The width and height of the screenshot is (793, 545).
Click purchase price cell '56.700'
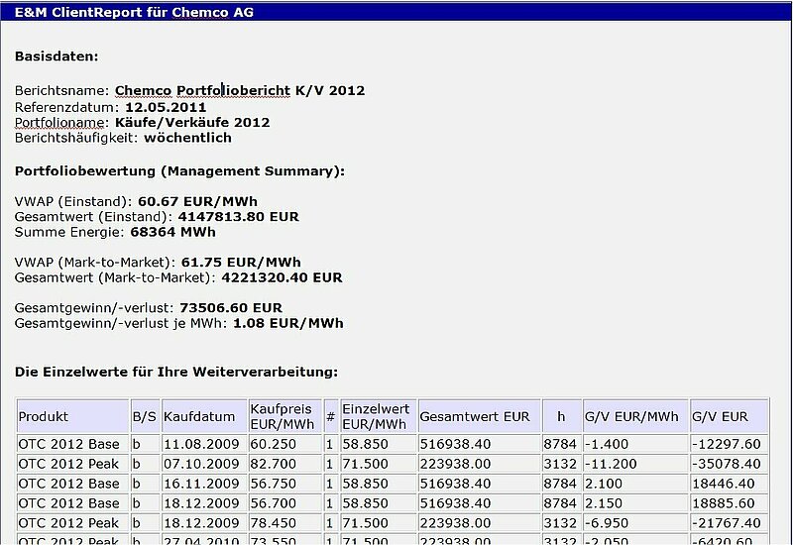click(x=285, y=503)
